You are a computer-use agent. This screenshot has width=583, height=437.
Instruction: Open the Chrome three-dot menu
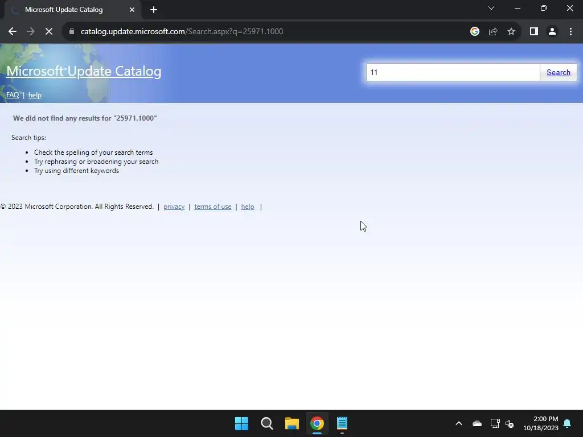(x=570, y=32)
